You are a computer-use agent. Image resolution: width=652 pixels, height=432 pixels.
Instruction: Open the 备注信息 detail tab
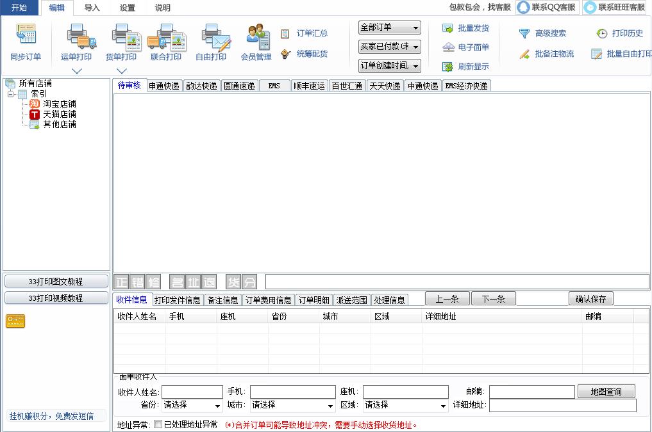223,300
